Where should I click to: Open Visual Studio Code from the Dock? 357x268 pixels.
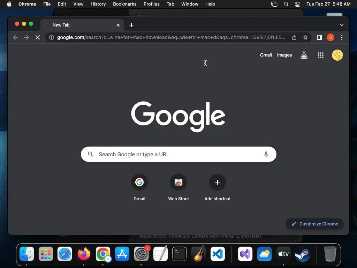218,254
